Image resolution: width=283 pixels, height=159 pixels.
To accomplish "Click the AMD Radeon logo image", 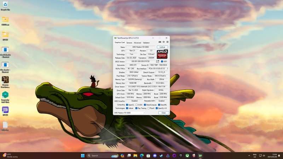I will point(162,54).
